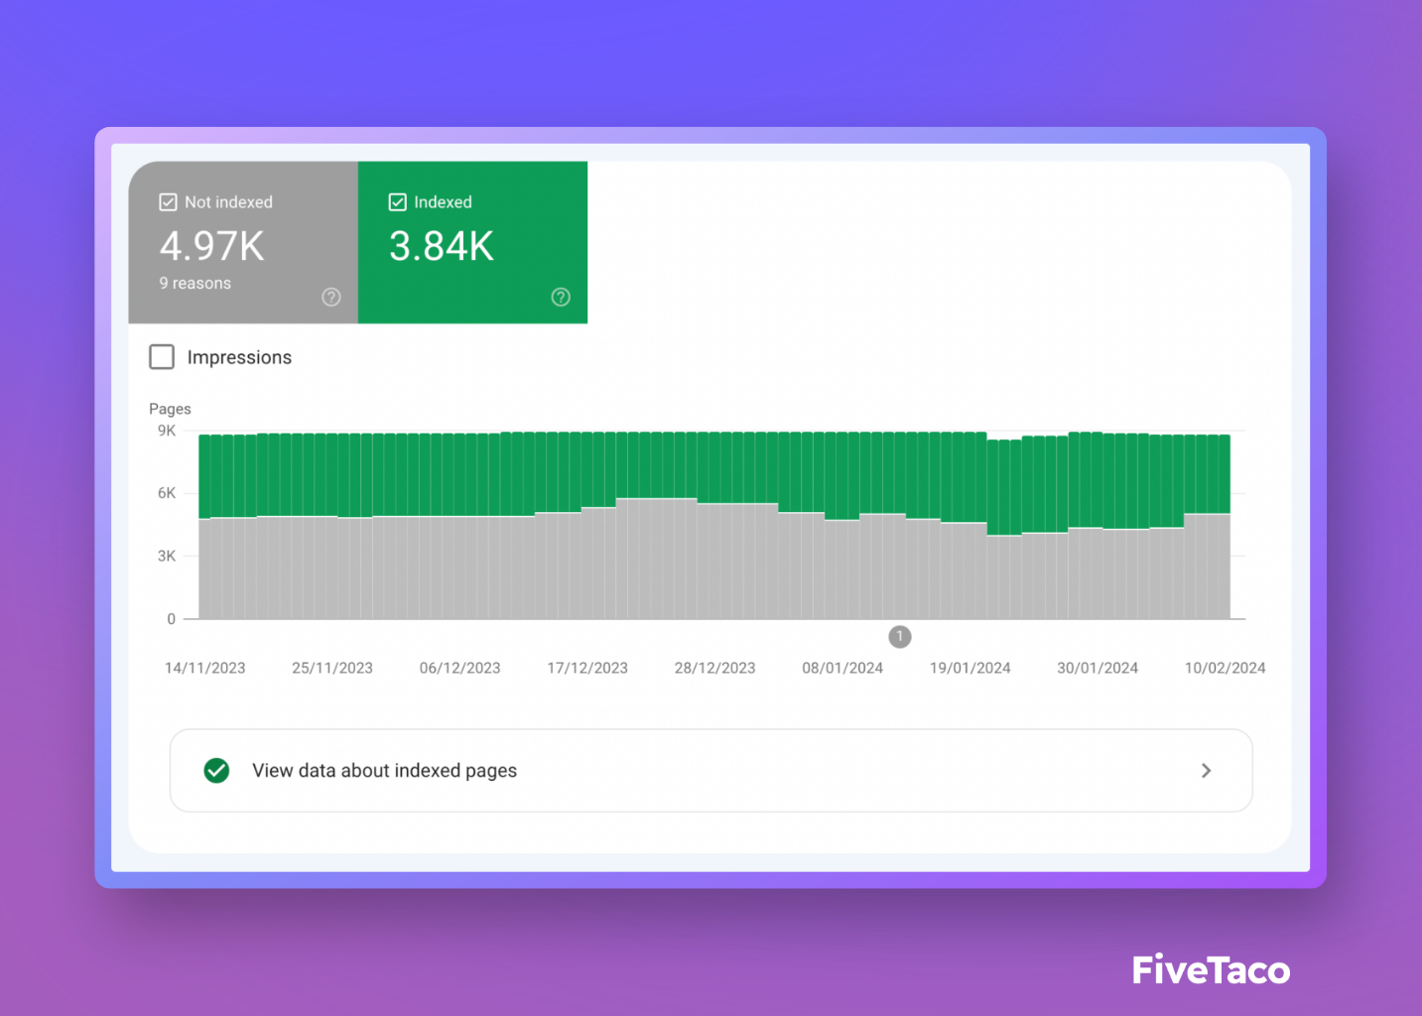
Task: Uncheck the Indexed checkbox
Action: pyautogui.click(x=397, y=202)
